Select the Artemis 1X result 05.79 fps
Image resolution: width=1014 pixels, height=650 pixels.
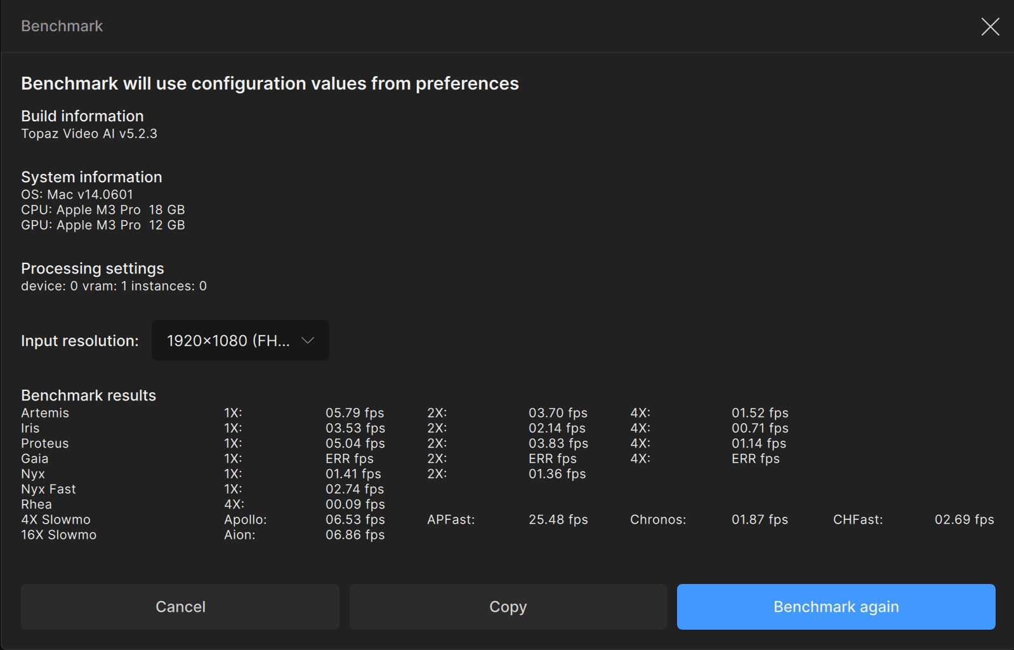pos(355,413)
